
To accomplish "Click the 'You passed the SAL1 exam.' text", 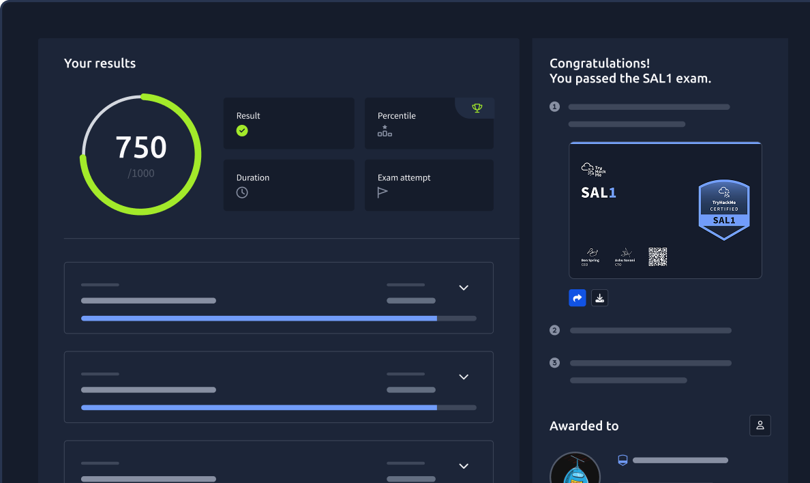I will [x=630, y=78].
